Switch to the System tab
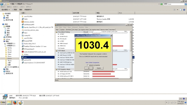187x105 pixels. tap(62, 30)
